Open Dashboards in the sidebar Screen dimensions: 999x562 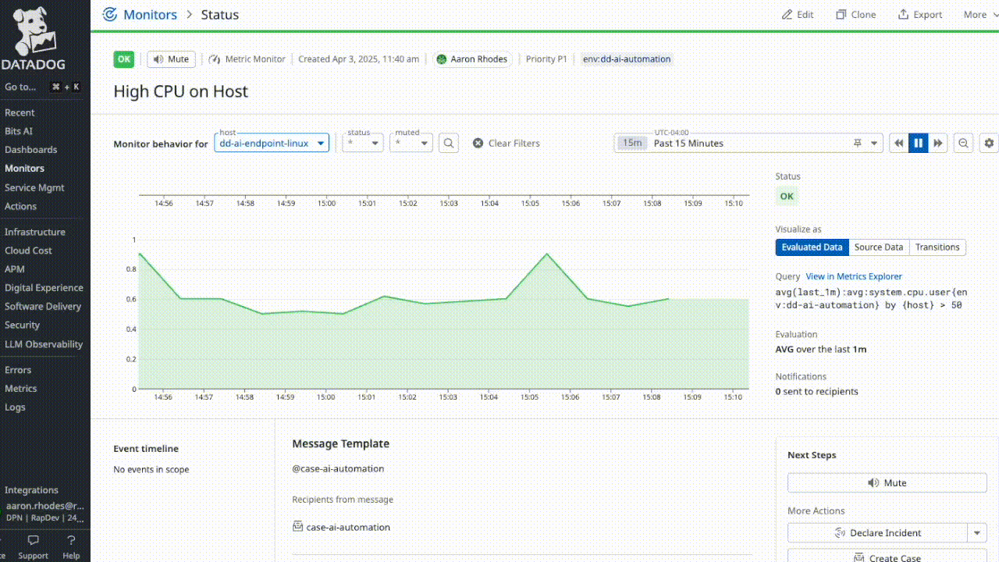pyautogui.click(x=31, y=150)
